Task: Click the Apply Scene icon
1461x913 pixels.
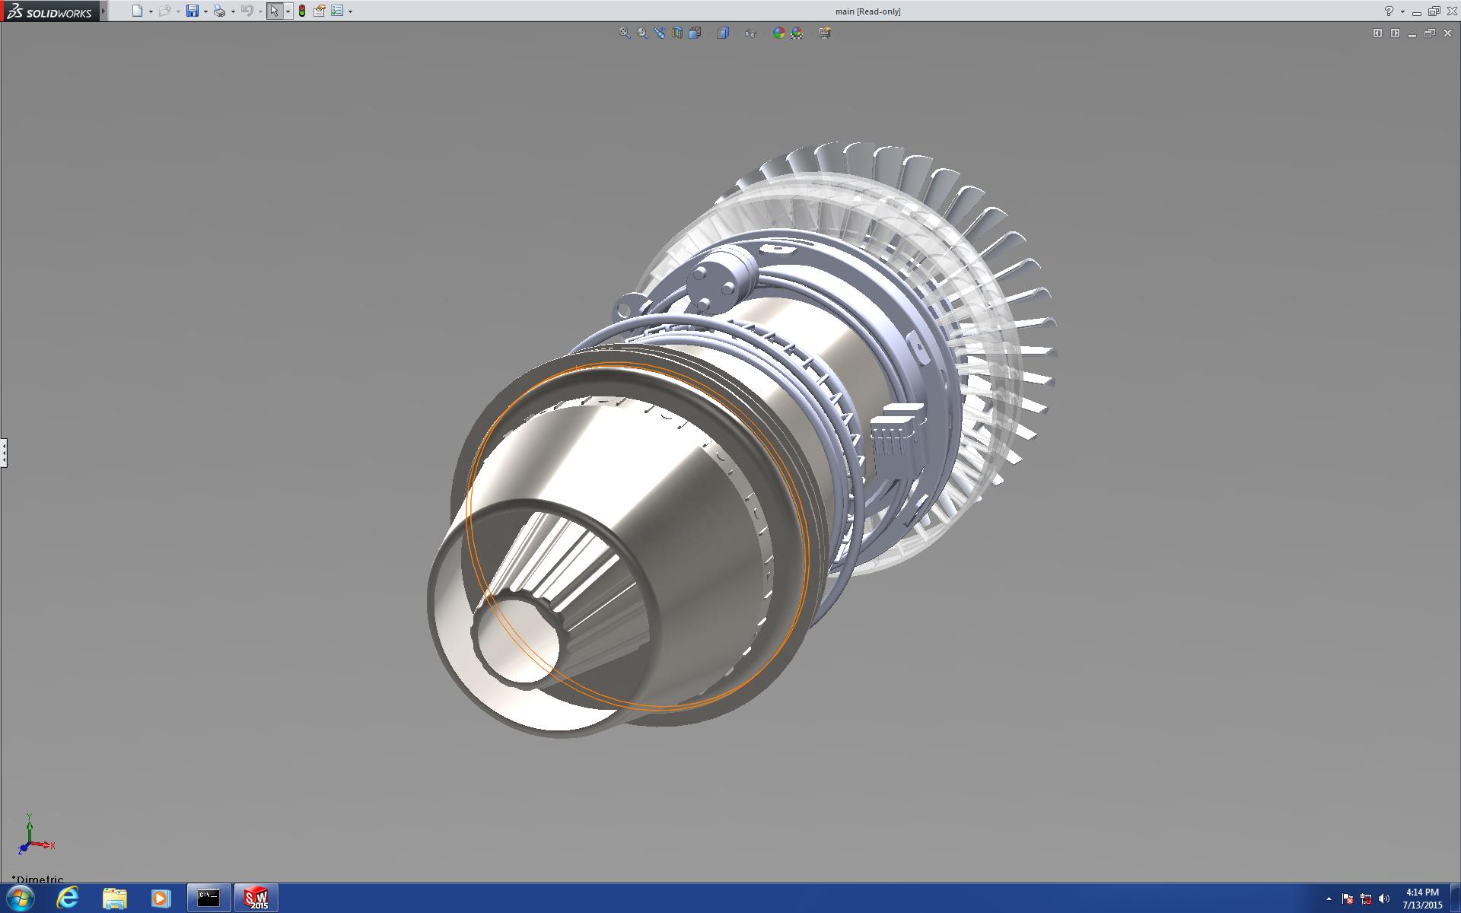Action: pos(797,33)
